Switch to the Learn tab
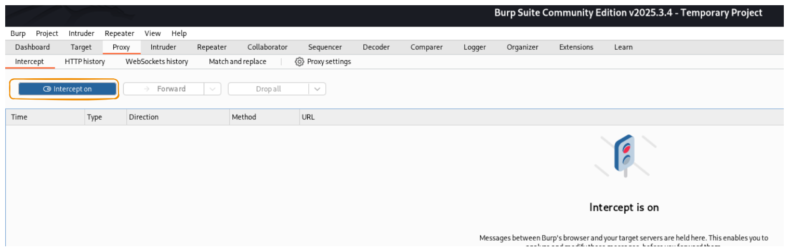Image resolution: width=789 pixels, height=251 pixels. pyautogui.click(x=623, y=47)
